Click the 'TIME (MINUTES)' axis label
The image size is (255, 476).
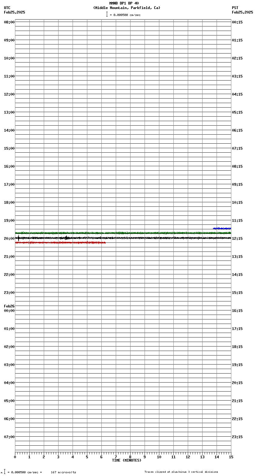[127, 460]
